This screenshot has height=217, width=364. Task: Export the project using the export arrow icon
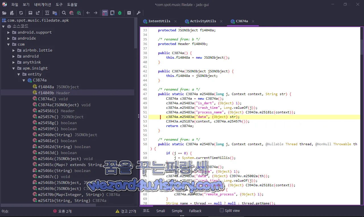coord(38,13)
